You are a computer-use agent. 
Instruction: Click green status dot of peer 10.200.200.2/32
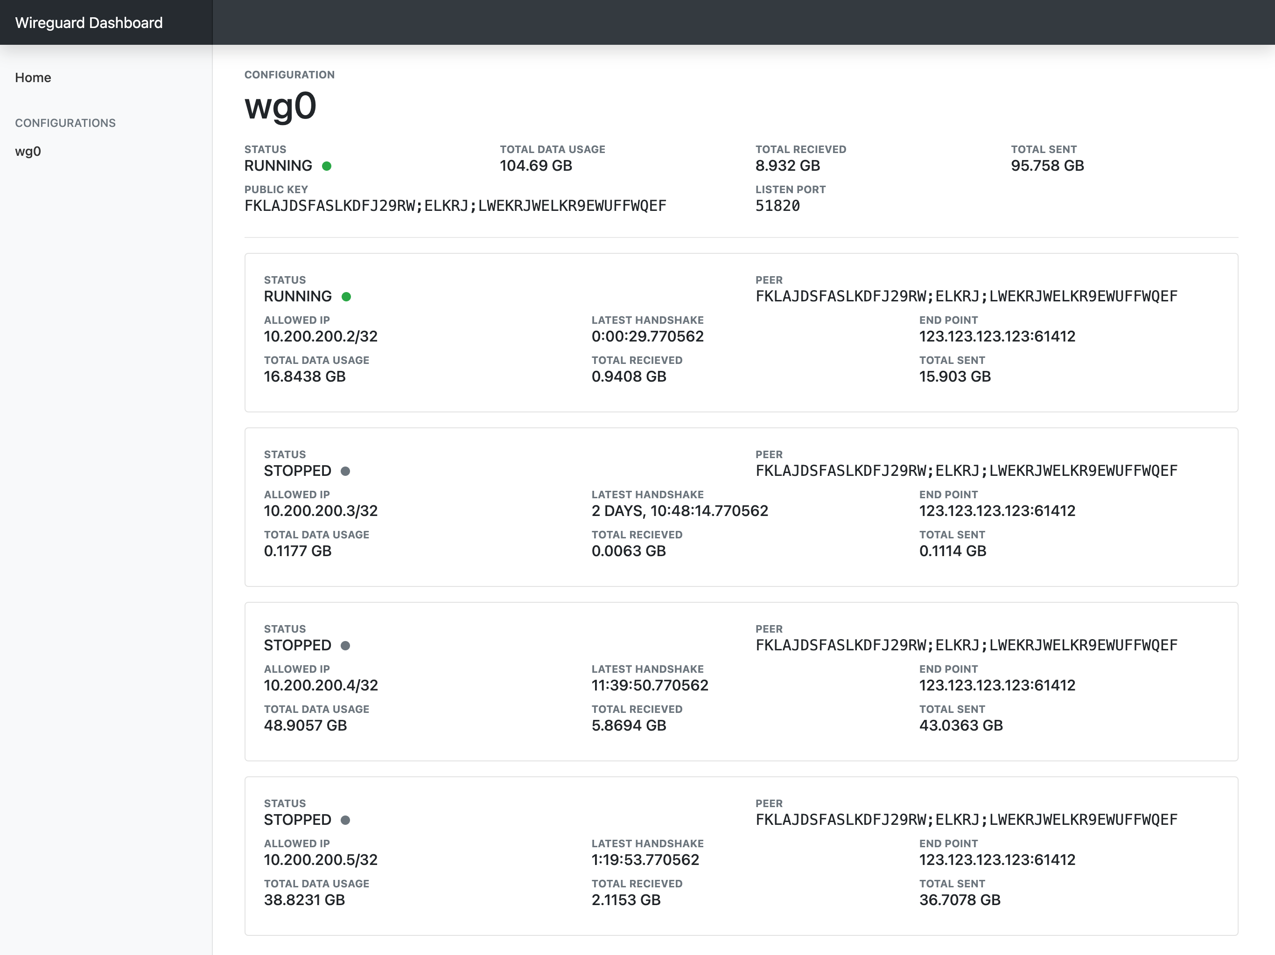tap(346, 297)
